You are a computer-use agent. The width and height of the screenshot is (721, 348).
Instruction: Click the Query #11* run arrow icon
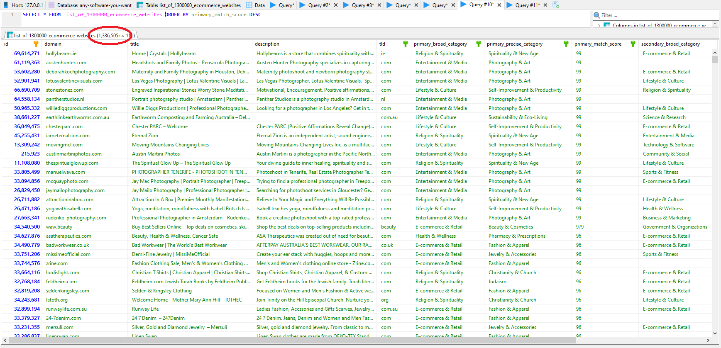coord(510,5)
